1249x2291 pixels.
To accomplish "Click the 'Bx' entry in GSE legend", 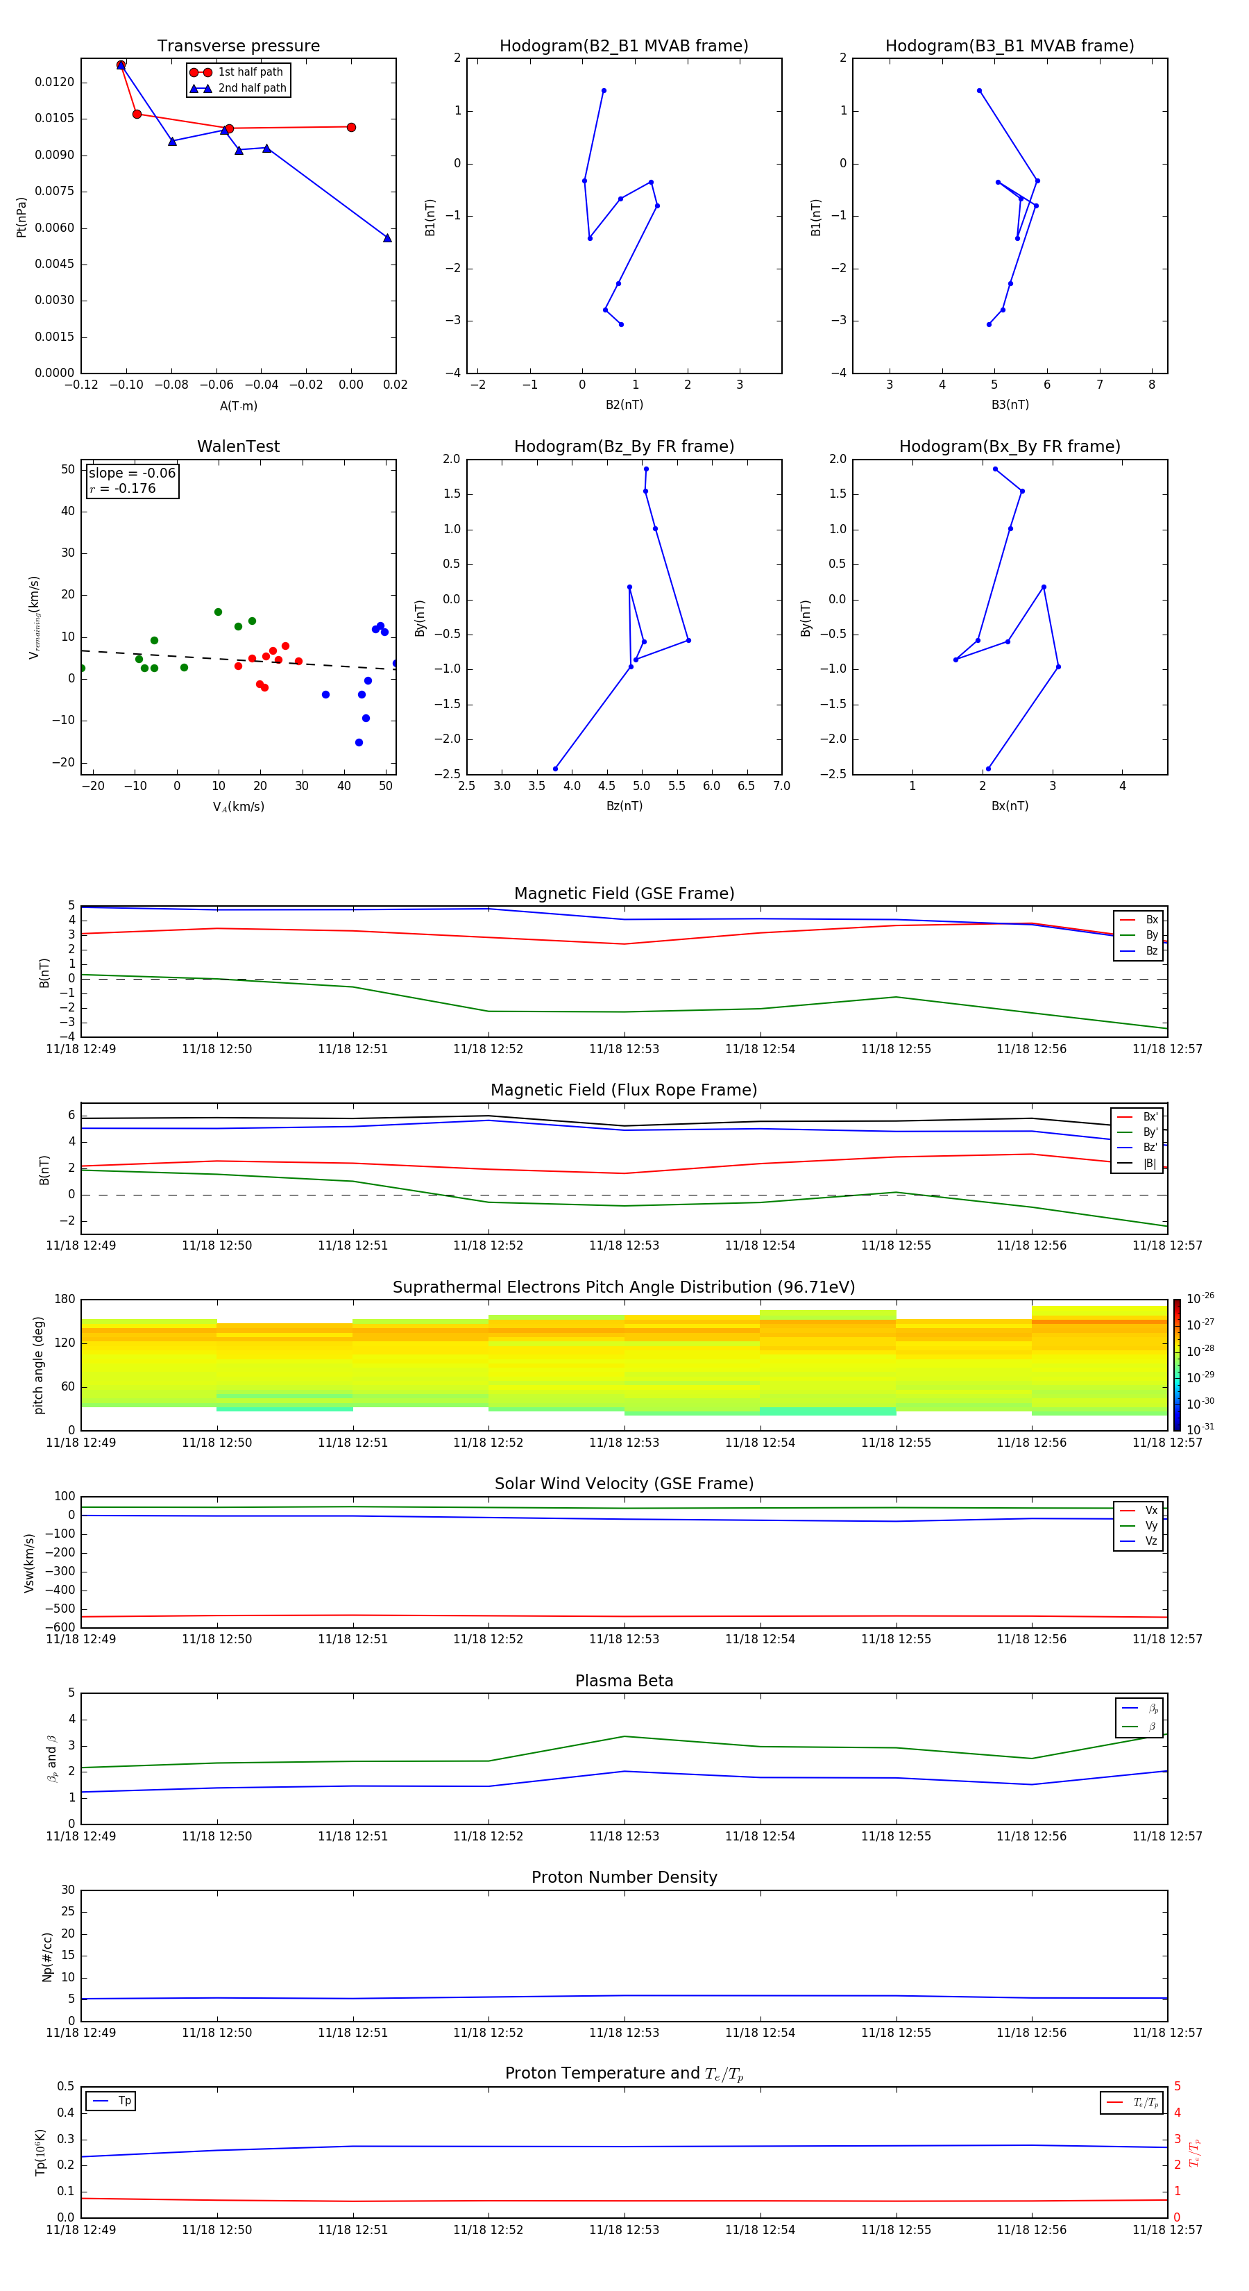I will (1139, 921).
